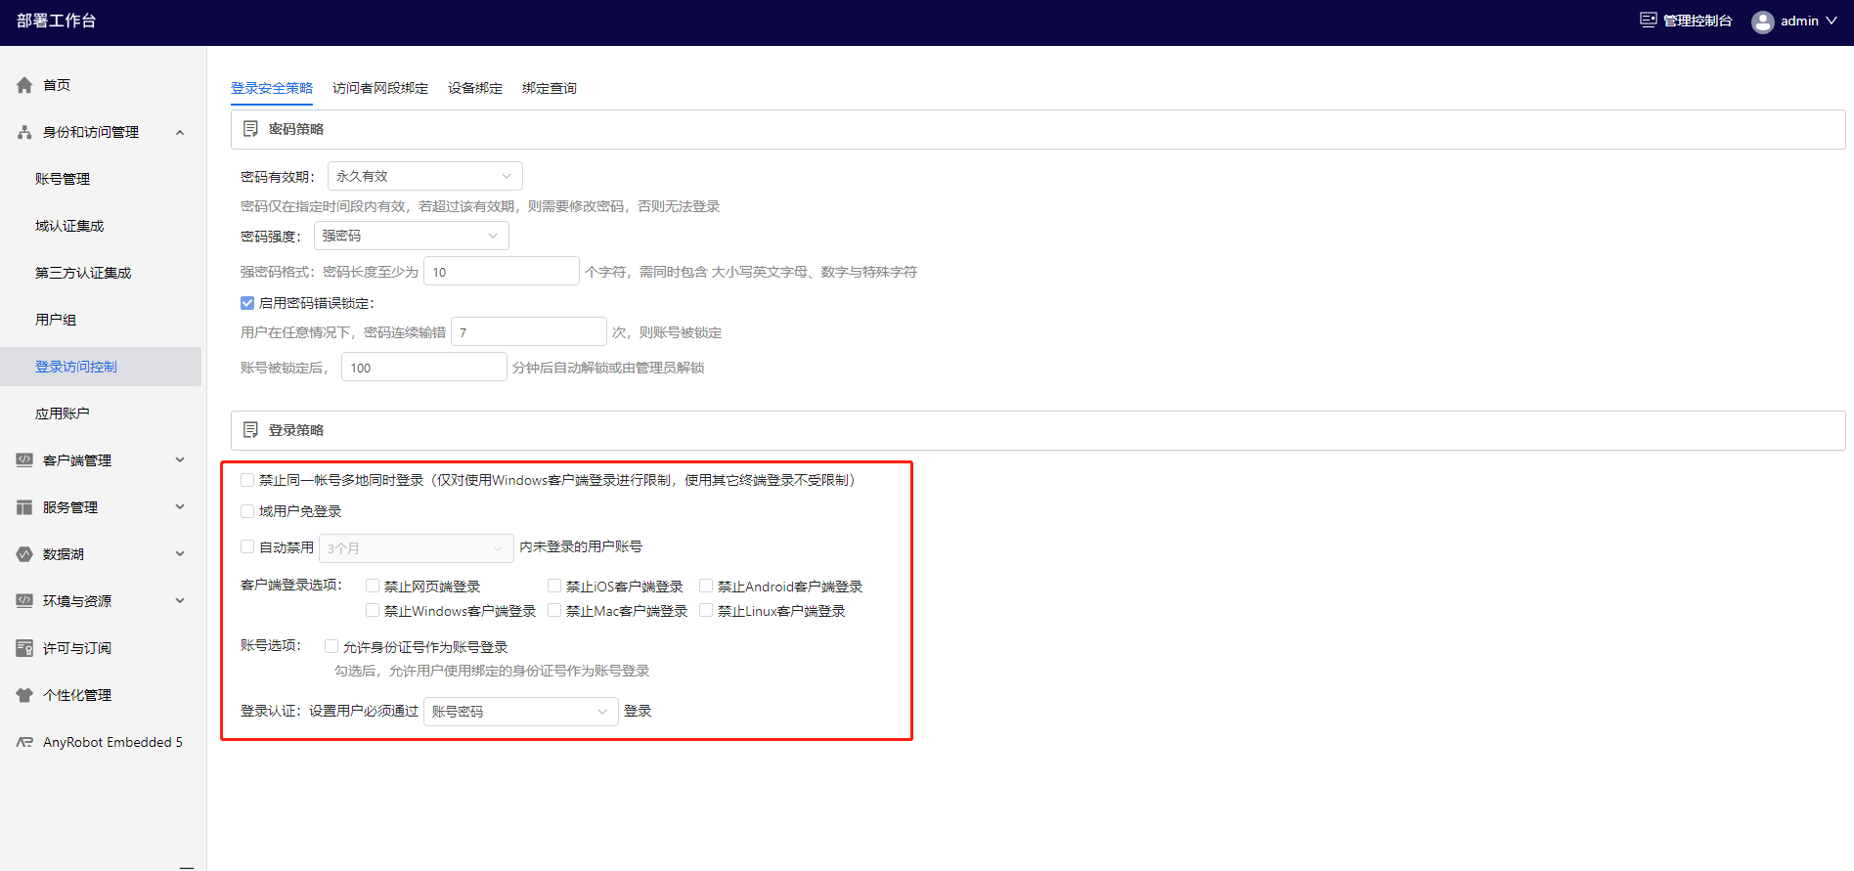
Task: Enable the 自动禁用 checkbox
Action: click(247, 546)
